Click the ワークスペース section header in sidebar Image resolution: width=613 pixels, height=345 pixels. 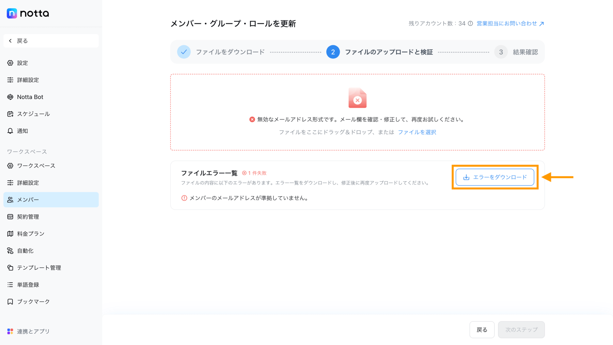27,152
